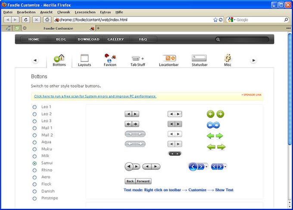Click the URL address bar
This screenshot has width=293, height=210.
[138, 20]
